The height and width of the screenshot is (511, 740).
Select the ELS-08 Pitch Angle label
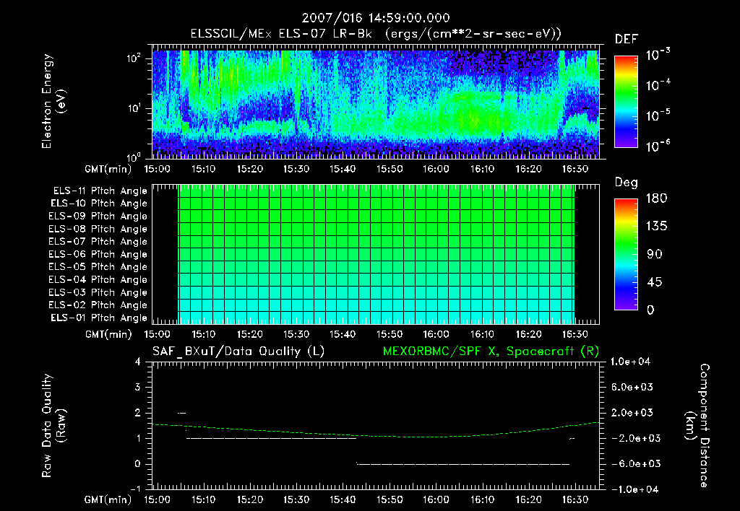pos(98,229)
